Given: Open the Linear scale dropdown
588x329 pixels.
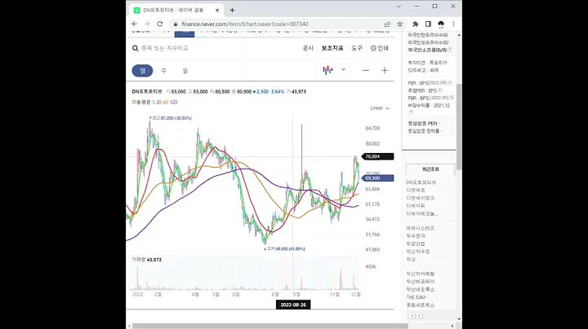Looking at the screenshot, I should click(380, 108).
